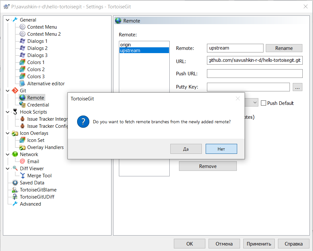
Task: Collapse the Hook Scripts tree node
Action: click(x=8, y=112)
